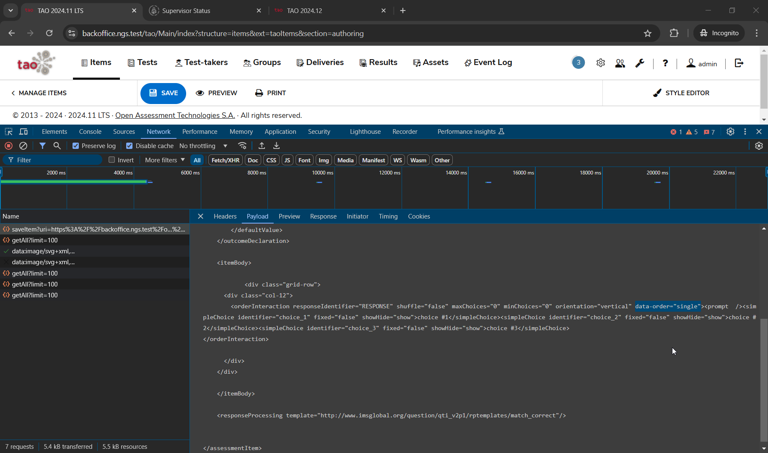Click the PREVIEW button

click(216, 93)
